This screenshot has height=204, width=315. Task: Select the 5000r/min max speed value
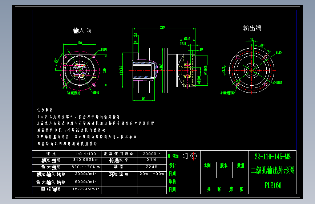pos(86,182)
